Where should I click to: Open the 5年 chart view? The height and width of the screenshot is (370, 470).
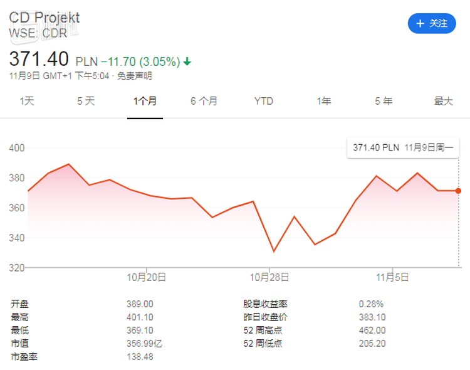384,101
